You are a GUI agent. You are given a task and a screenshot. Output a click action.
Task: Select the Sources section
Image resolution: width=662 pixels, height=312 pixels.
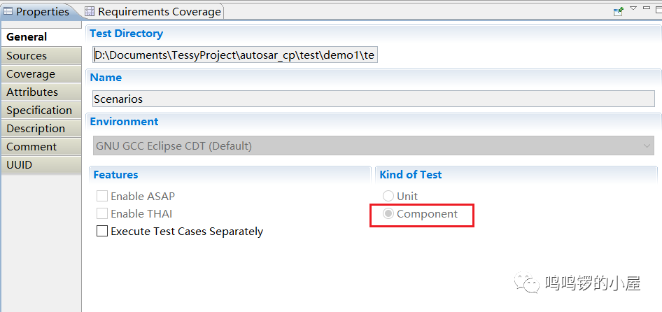(27, 56)
